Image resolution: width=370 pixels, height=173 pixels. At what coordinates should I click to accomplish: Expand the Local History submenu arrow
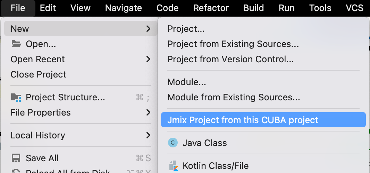pos(148,135)
